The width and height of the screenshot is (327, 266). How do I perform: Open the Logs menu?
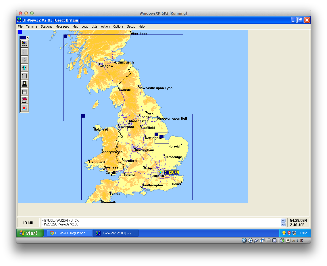(x=85, y=26)
